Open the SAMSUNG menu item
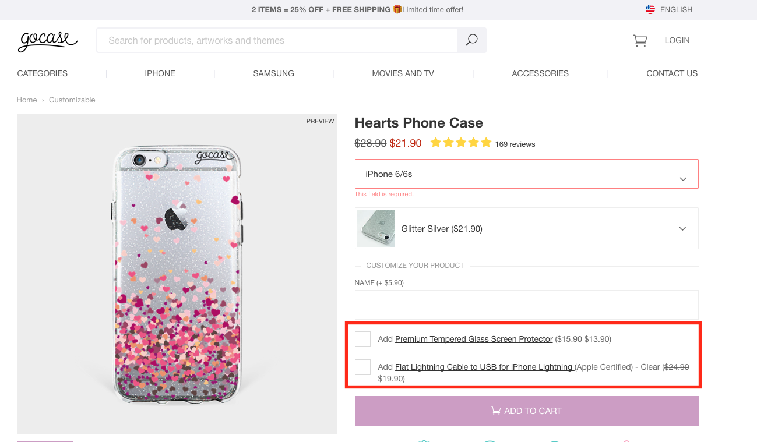The height and width of the screenshot is (442, 757). coord(273,73)
